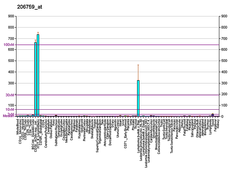Click the small dark Tonsil bar
This screenshot has width=235, height=170.
pos(213,115)
